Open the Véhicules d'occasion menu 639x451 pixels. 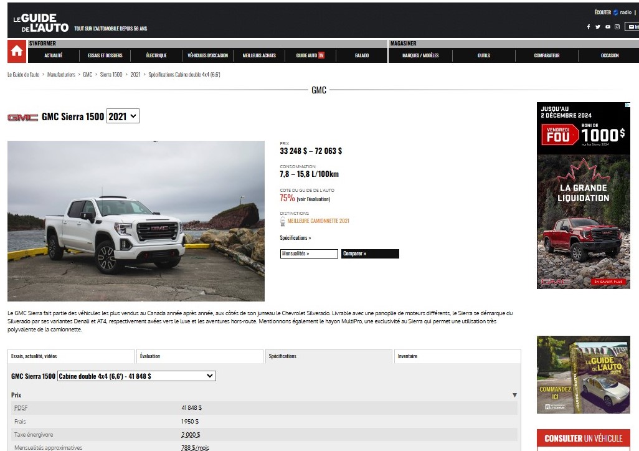[x=207, y=55]
